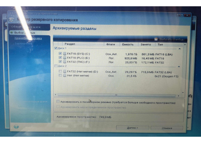Check the Диск 2 checkbox
This screenshot has width=201, height=143.
point(56,66)
